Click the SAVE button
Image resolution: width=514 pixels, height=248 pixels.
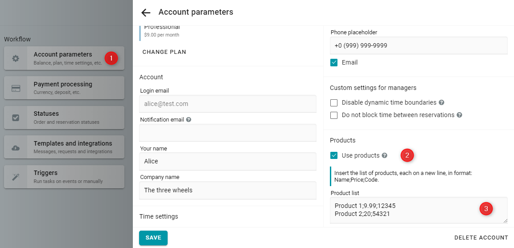153,238
